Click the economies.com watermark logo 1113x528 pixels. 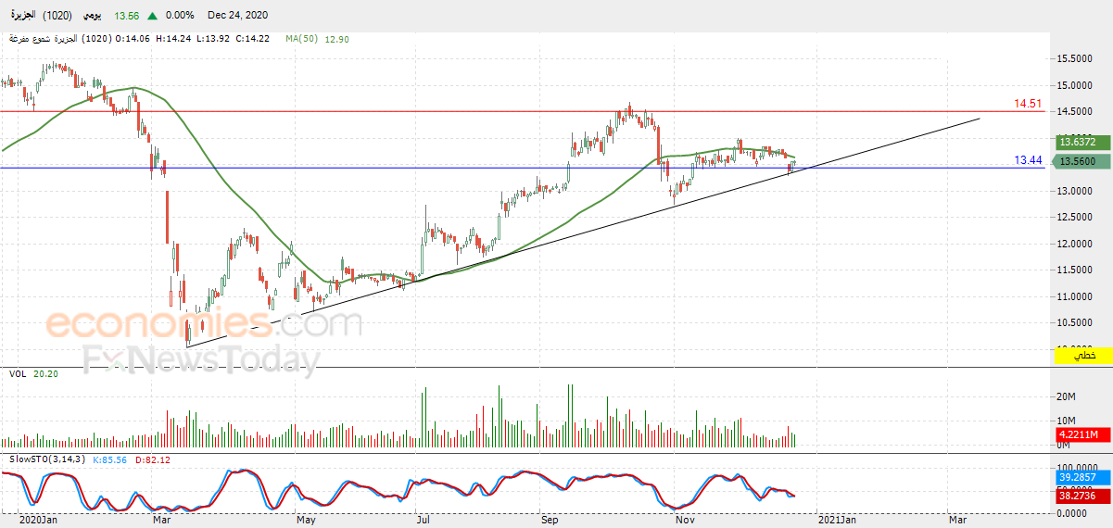204,324
